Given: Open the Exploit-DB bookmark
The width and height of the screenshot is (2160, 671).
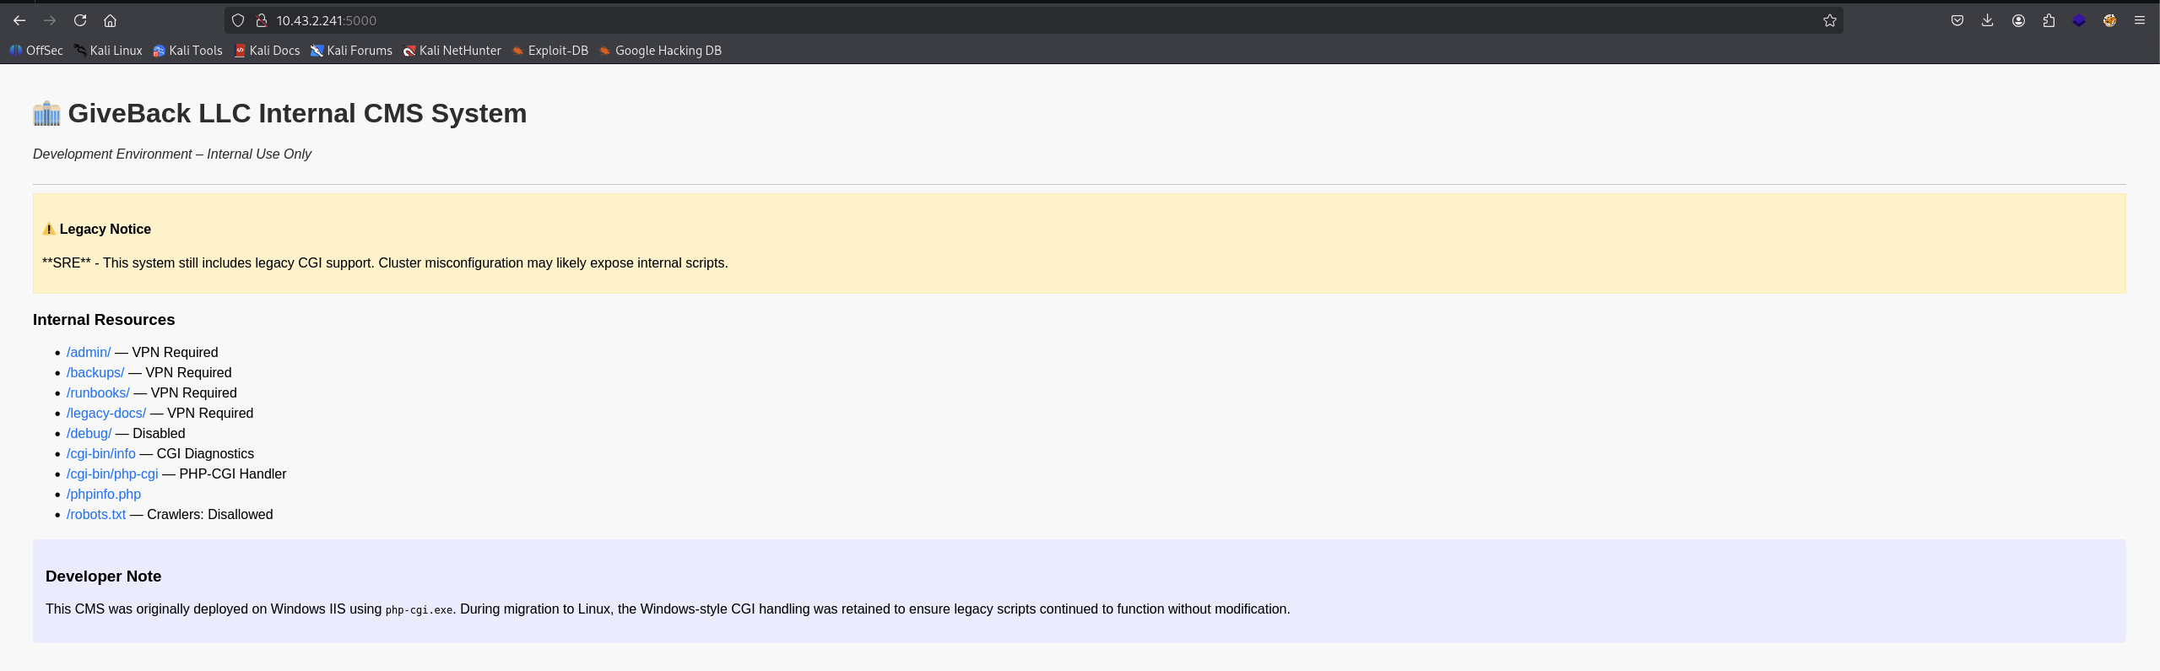Looking at the screenshot, I should 549,51.
